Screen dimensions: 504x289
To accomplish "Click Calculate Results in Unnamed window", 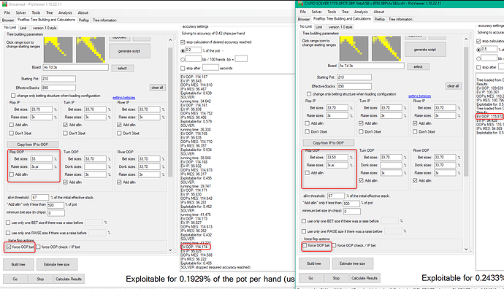I will [x=69, y=279].
